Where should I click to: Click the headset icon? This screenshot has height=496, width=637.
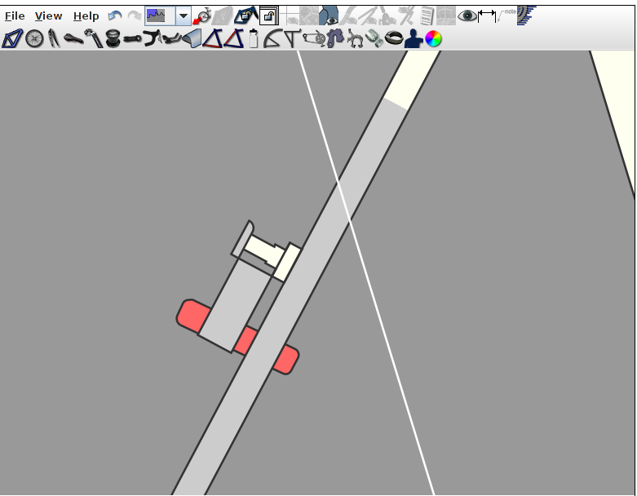click(x=113, y=38)
